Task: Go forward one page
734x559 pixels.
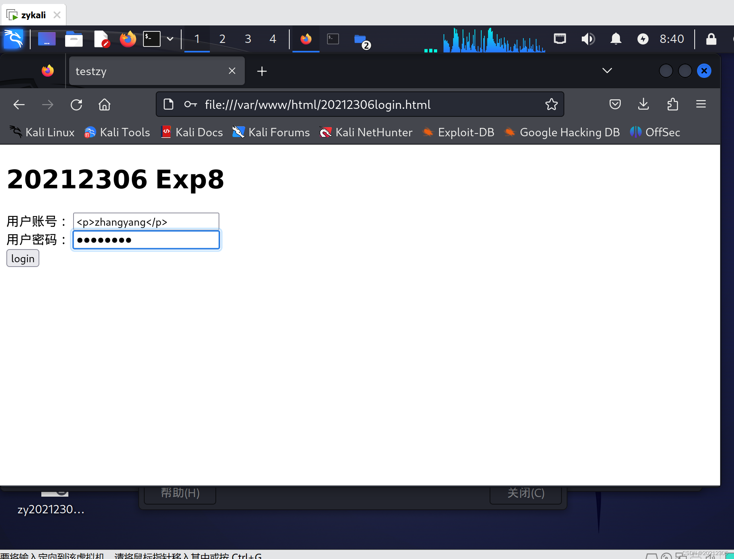Action: pos(48,104)
